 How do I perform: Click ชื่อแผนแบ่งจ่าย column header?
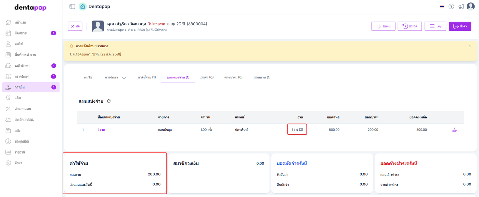[x=108, y=117]
